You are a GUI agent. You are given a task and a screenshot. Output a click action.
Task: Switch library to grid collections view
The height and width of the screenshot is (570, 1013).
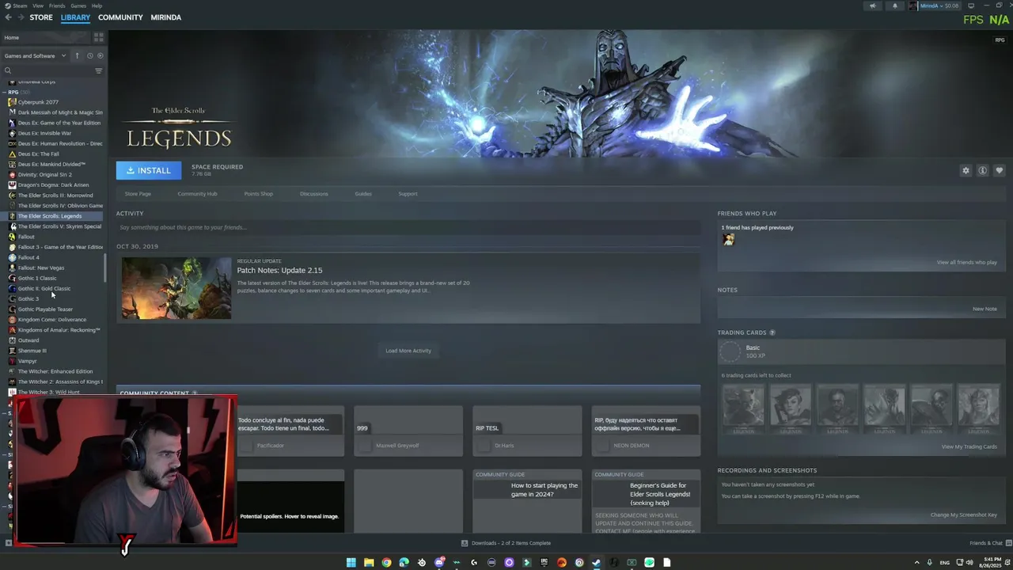(99, 37)
